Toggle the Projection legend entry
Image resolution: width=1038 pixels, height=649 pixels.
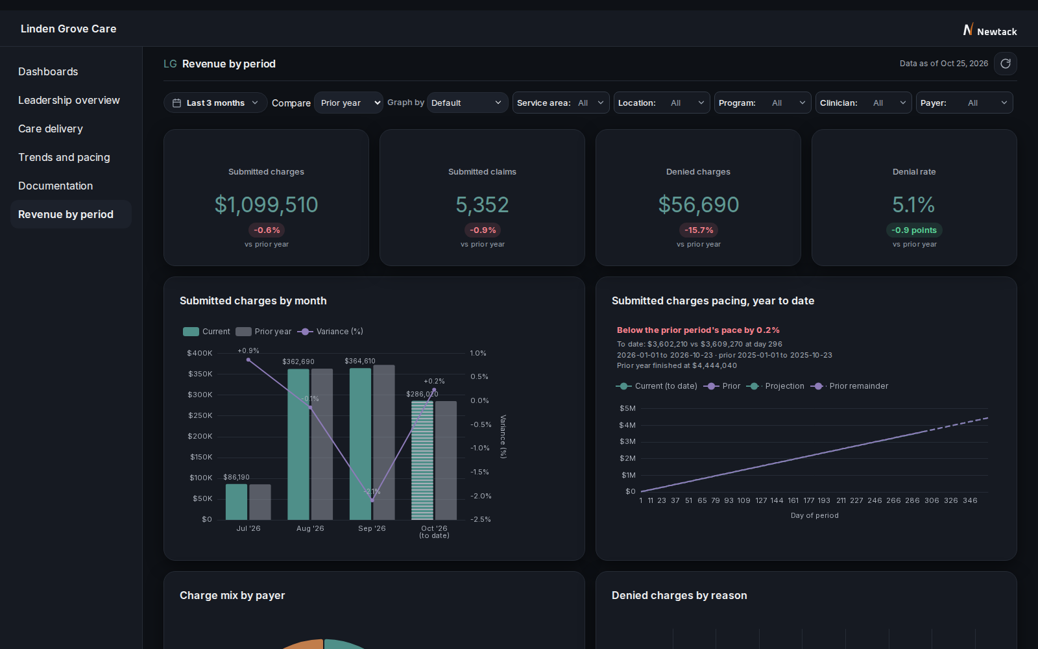pyautogui.click(x=775, y=386)
